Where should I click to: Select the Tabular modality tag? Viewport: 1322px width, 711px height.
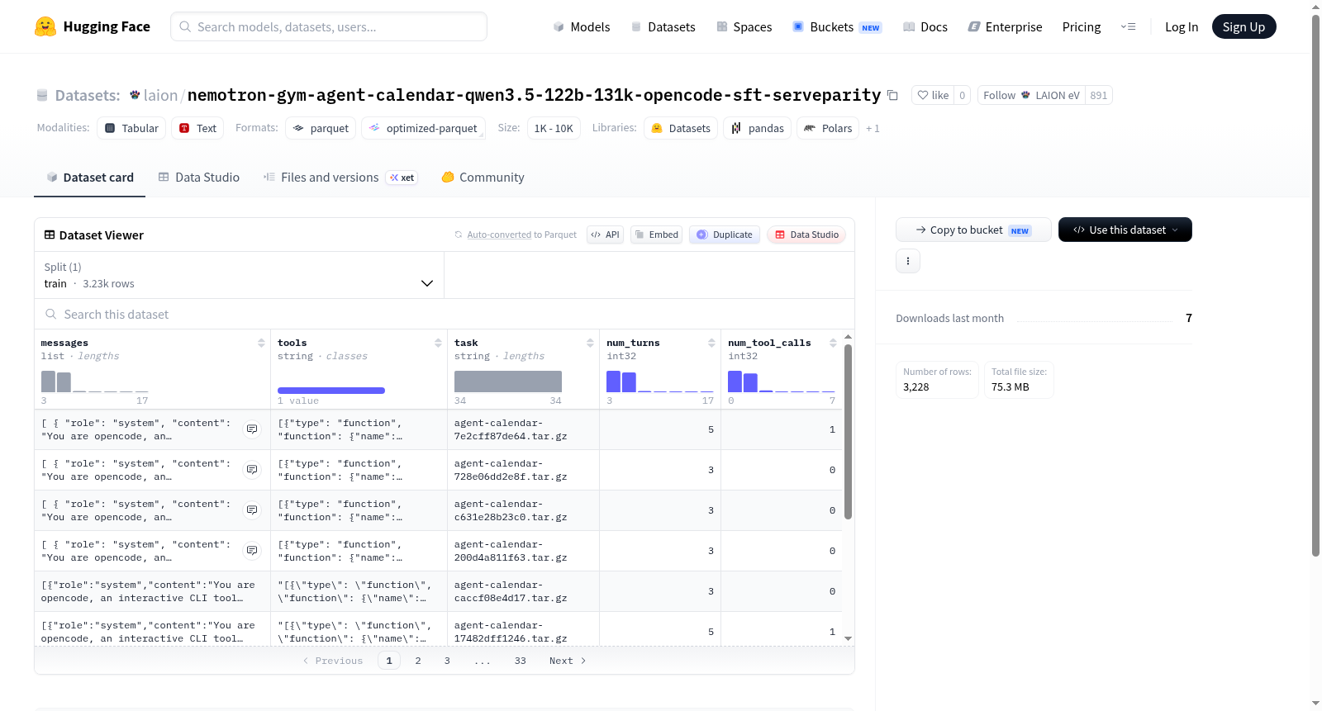pos(131,128)
